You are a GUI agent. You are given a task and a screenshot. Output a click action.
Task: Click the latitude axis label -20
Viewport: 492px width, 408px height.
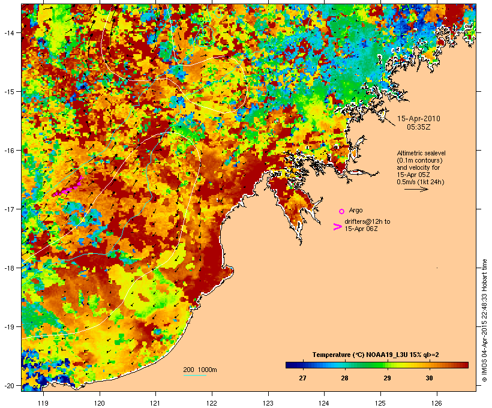[8, 385]
